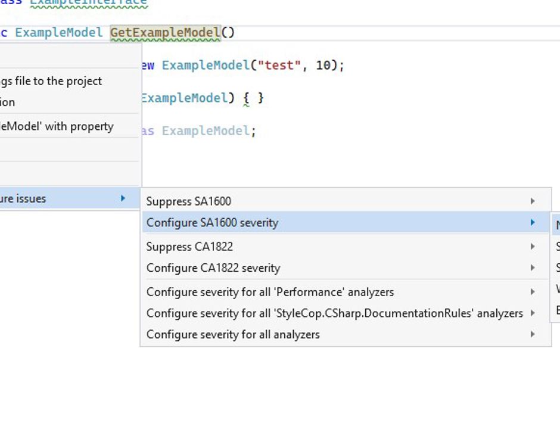560x429 pixels.
Task: Click the number 10 in the constructor call
Action: (323, 66)
